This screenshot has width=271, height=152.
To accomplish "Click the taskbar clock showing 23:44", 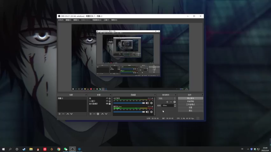I will click(x=265, y=149).
